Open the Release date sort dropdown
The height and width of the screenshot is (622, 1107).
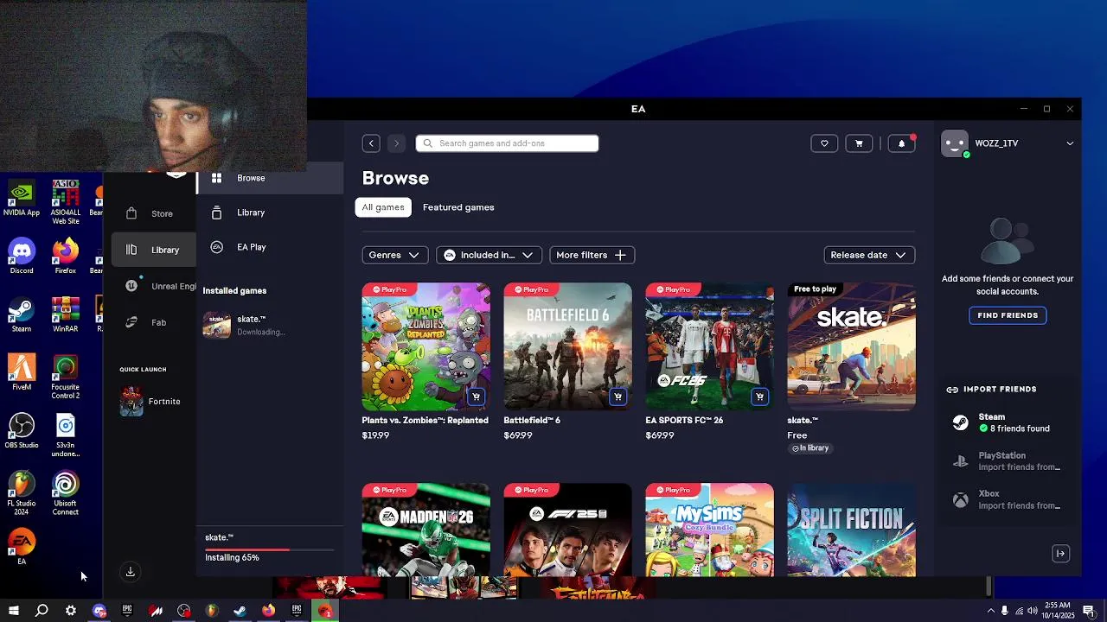869,255
